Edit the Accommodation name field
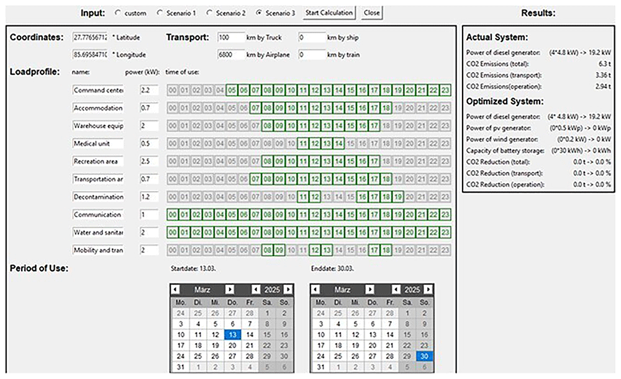 (98, 108)
